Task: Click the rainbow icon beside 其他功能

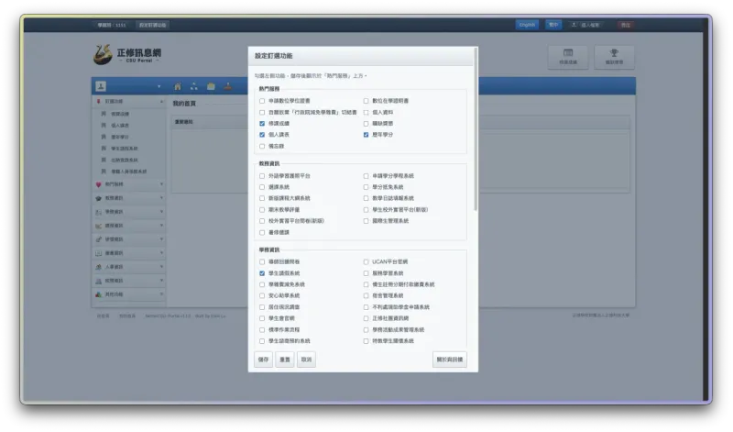Action: (98, 294)
